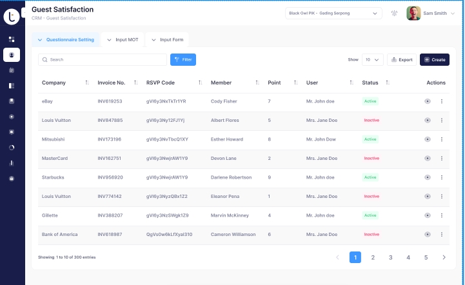This screenshot has height=285, width=465.
Task: Open the pie chart icon in sidebar
Action: 12,148
